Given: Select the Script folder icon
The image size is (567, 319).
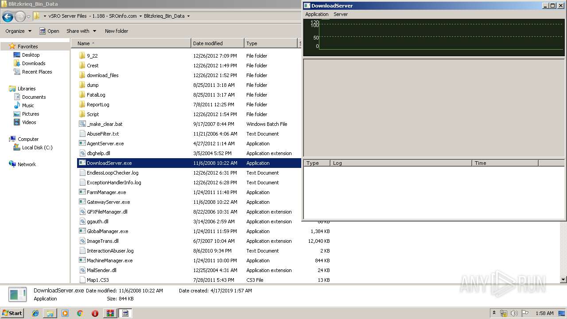Looking at the screenshot, I should click(x=82, y=114).
